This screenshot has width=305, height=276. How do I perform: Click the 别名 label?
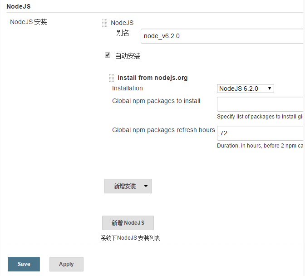(x=123, y=33)
